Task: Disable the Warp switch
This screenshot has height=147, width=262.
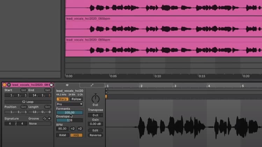Action: coord(63,99)
